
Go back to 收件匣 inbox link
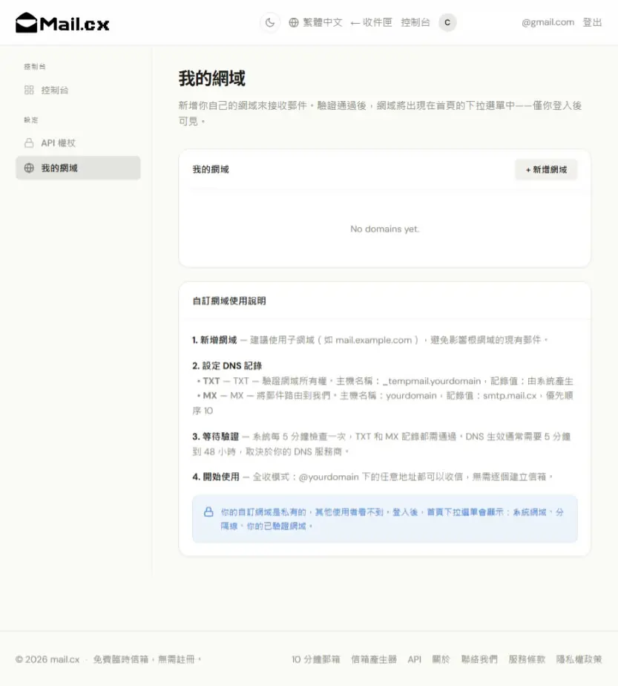tap(371, 22)
